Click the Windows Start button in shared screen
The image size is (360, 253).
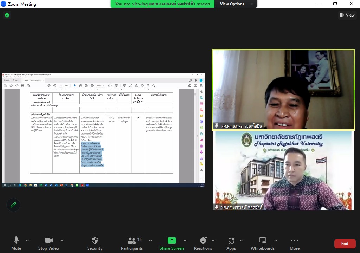(4, 185)
